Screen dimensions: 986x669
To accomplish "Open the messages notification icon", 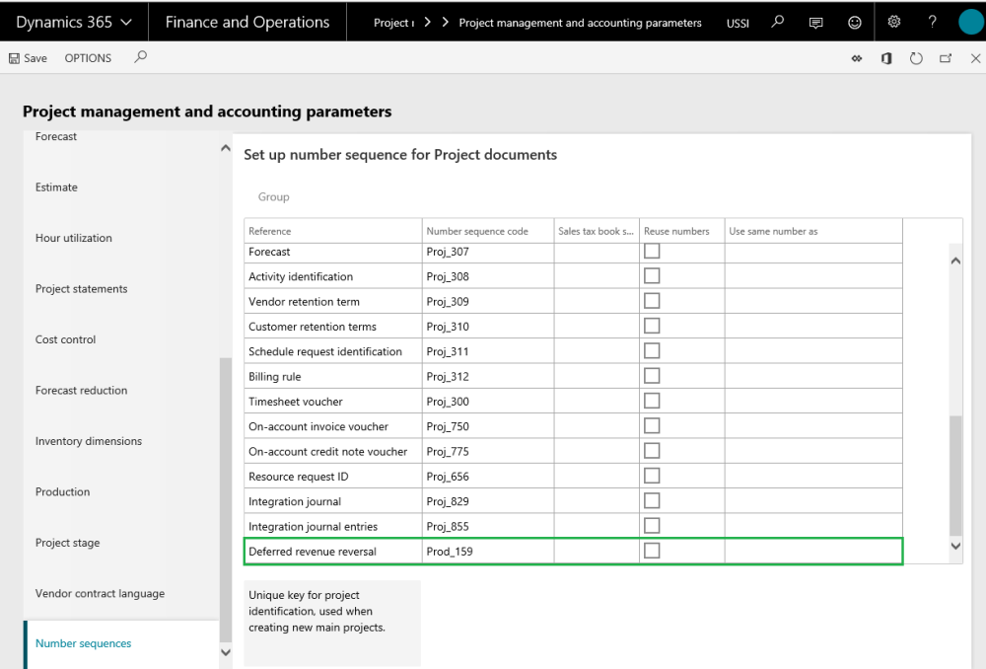I will coord(815,22).
